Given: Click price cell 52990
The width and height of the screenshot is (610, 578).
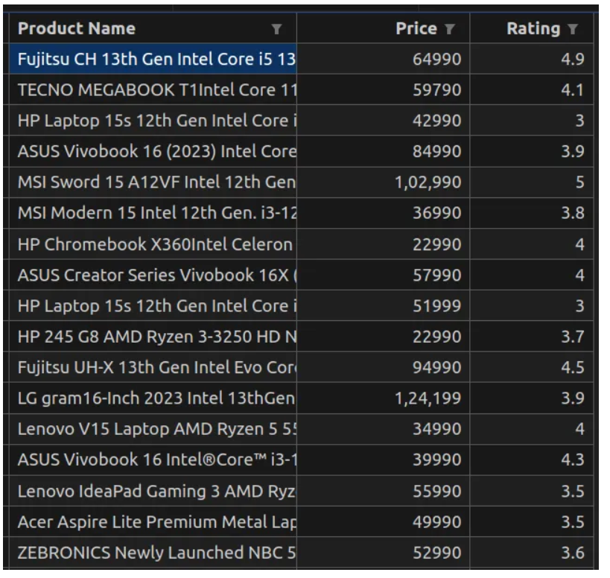Looking at the screenshot, I should (383, 553).
